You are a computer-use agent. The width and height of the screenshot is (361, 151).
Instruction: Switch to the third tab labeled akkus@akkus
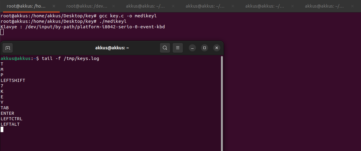[145, 6]
